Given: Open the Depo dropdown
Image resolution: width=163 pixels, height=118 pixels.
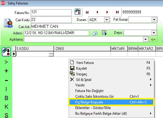Looking at the screenshot, I should tap(154, 33).
